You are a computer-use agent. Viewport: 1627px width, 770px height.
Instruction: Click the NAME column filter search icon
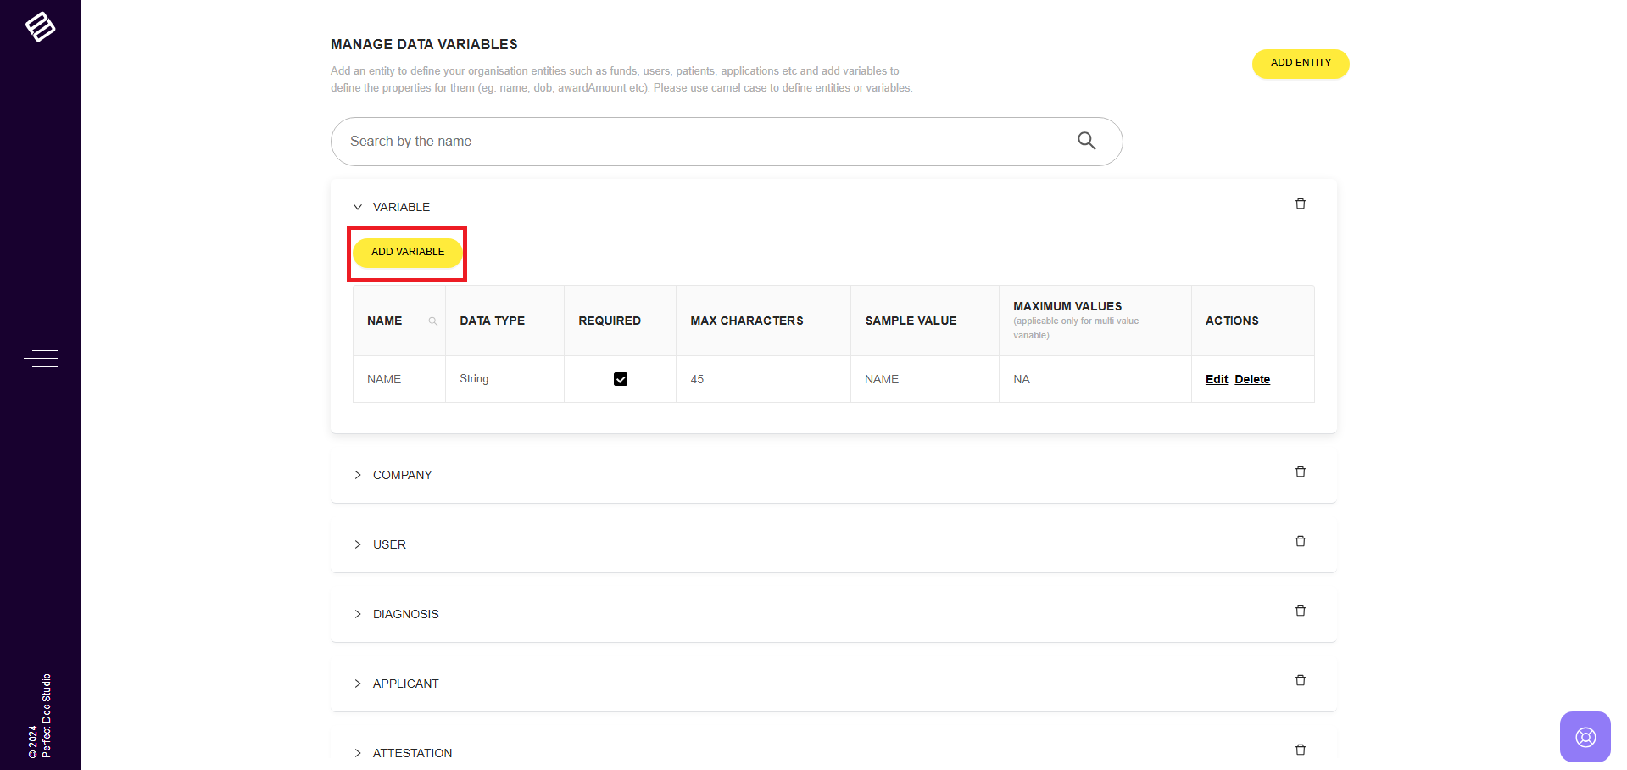[x=433, y=321]
